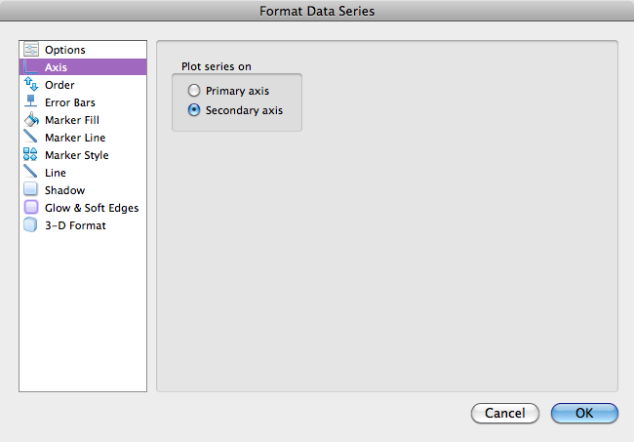This screenshot has width=634, height=442.
Task: Click empty space below 3-D Format in sidebar
Action: pos(83,312)
